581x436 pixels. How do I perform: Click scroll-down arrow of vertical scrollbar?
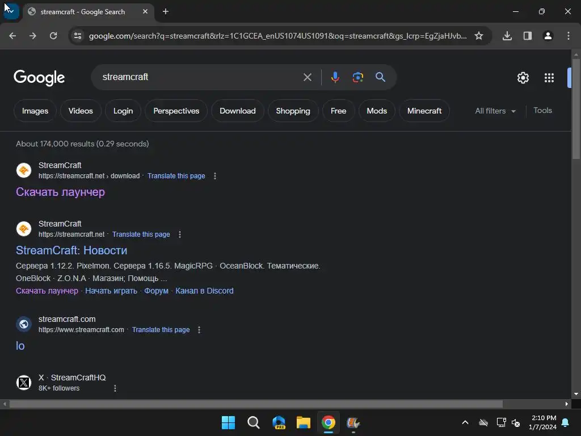(x=576, y=394)
